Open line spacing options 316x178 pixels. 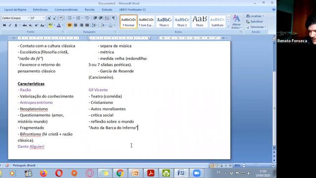(x=94, y=25)
